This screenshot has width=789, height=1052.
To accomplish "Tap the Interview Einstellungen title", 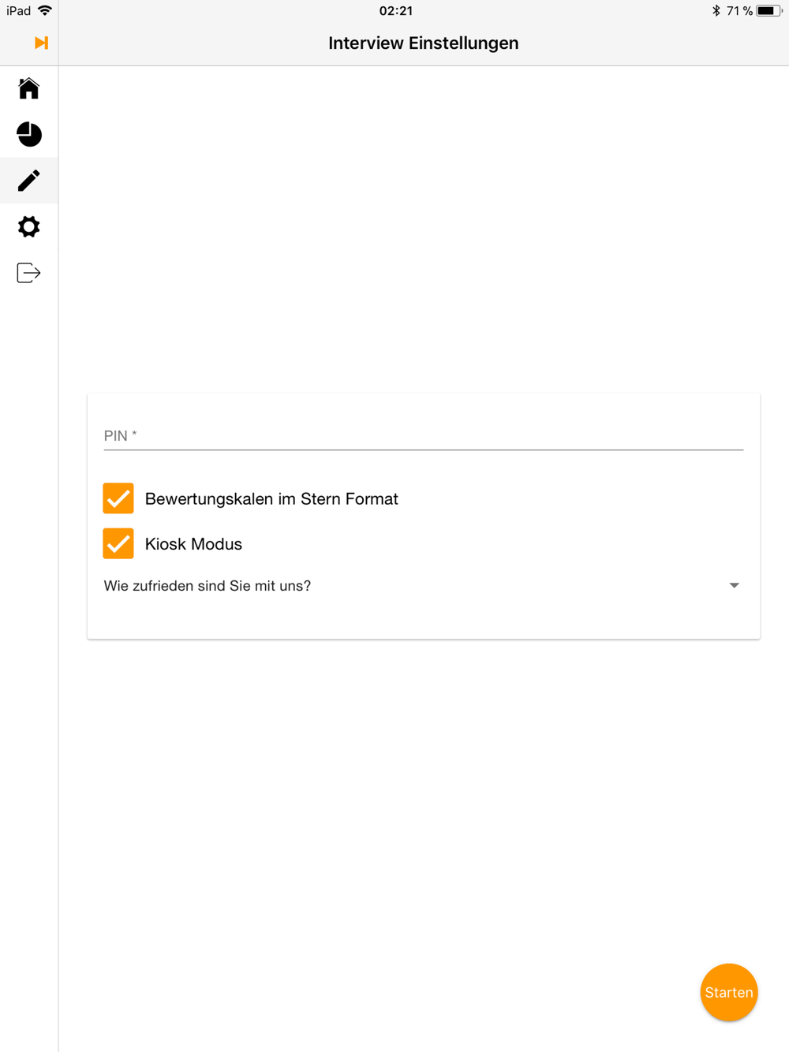I will 423,43.
